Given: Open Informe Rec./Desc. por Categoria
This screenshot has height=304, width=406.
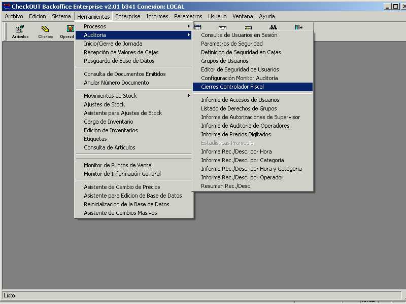Looking at the screenshot, I should (253, 160).
